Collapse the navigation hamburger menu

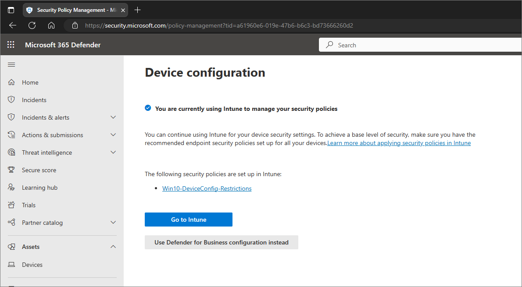tap(11, 65)
